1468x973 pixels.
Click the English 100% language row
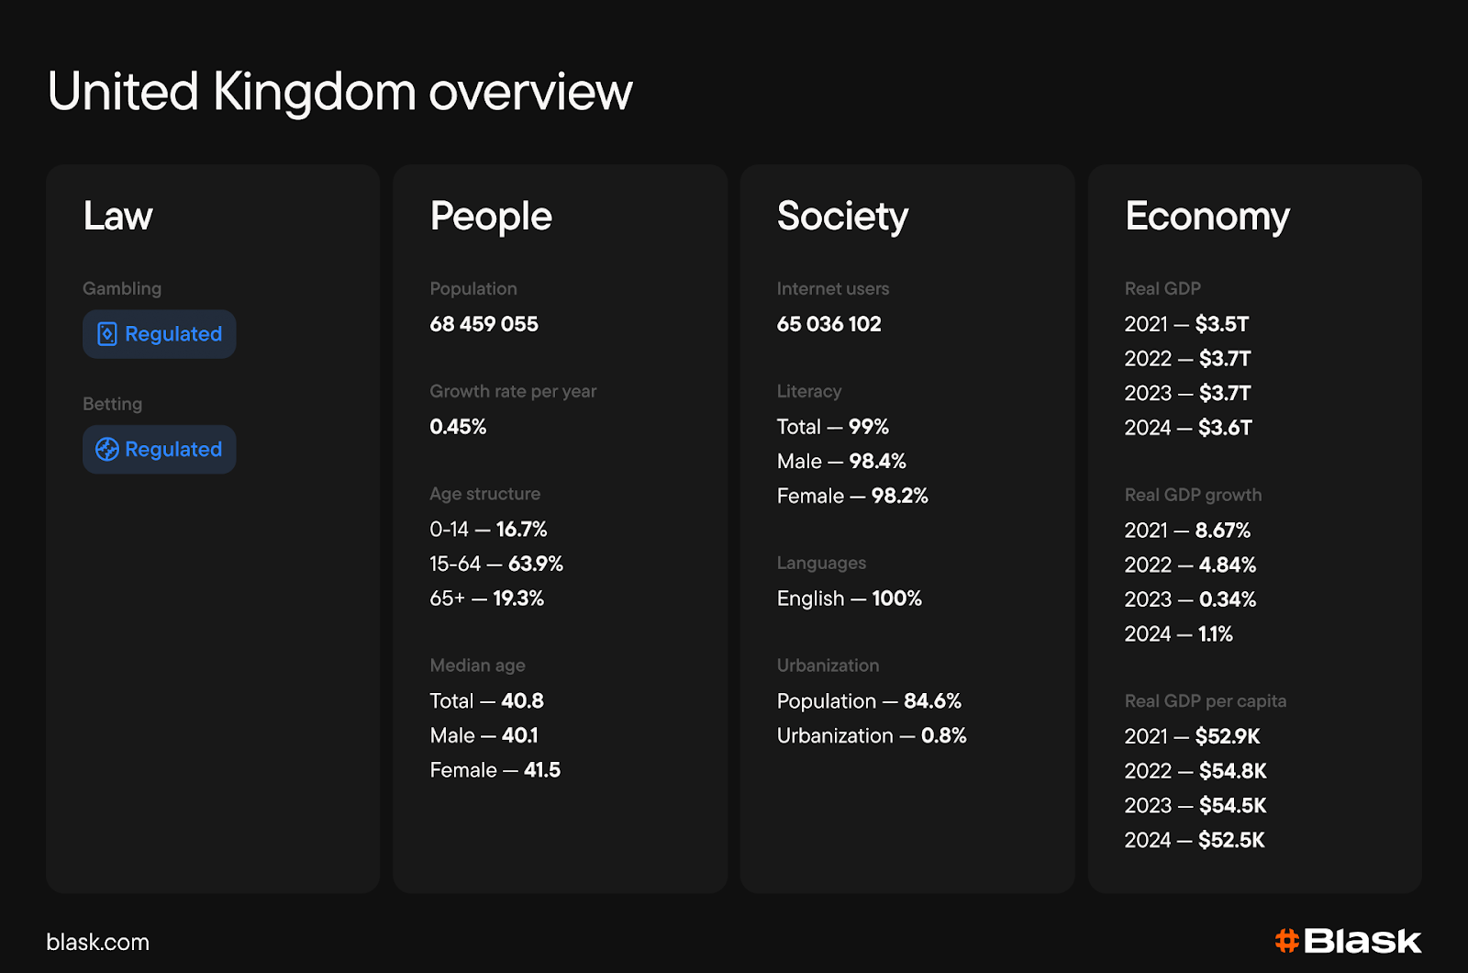click(x=850, y=598)
